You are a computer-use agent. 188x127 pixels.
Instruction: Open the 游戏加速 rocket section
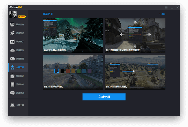pyautogui.click(x=18, y=33)
